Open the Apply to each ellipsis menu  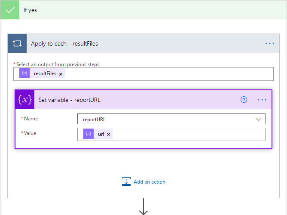click(x=269, y=43)
